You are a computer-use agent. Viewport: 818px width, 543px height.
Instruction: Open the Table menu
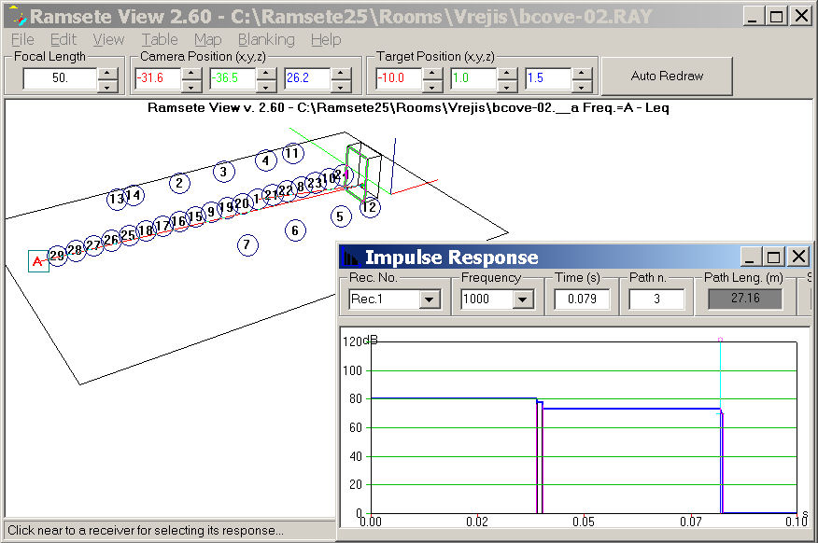tap(160, 39)
